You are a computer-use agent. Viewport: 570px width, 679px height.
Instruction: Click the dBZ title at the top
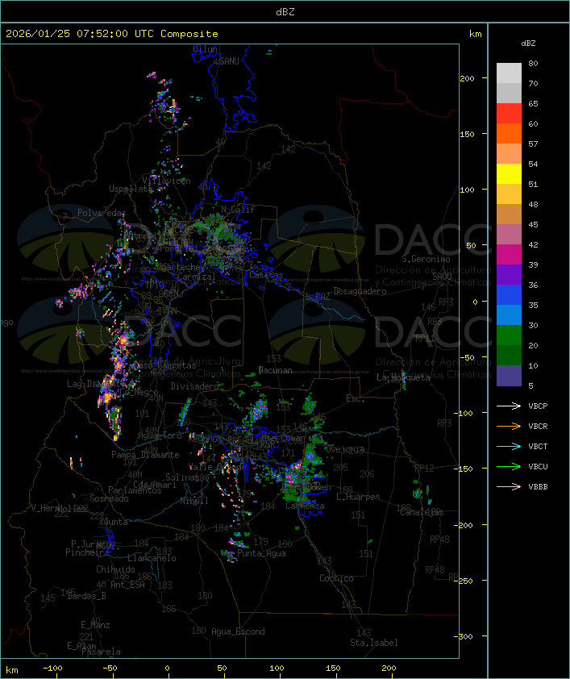coord(285,11)
